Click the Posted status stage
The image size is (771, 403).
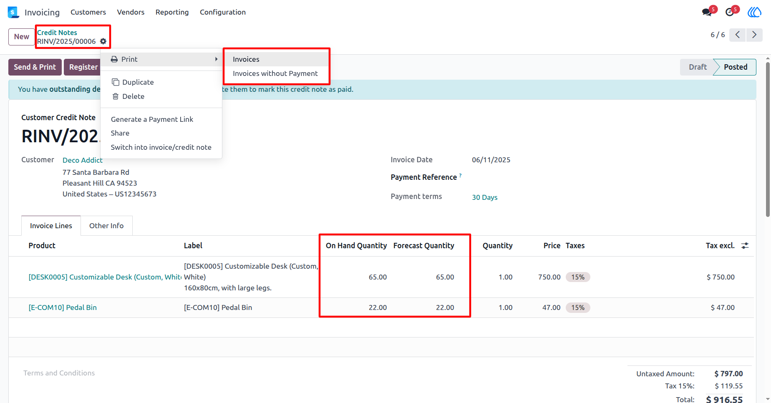click(x=735, y=67)
